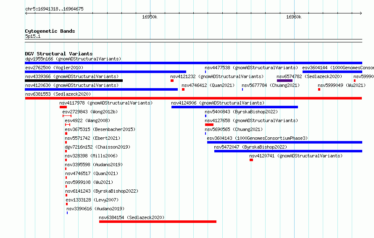
Task: Select the red nsv6384154 Sedlazeck2020 bar
Action: pyautogui.click(x=158, y=222)
